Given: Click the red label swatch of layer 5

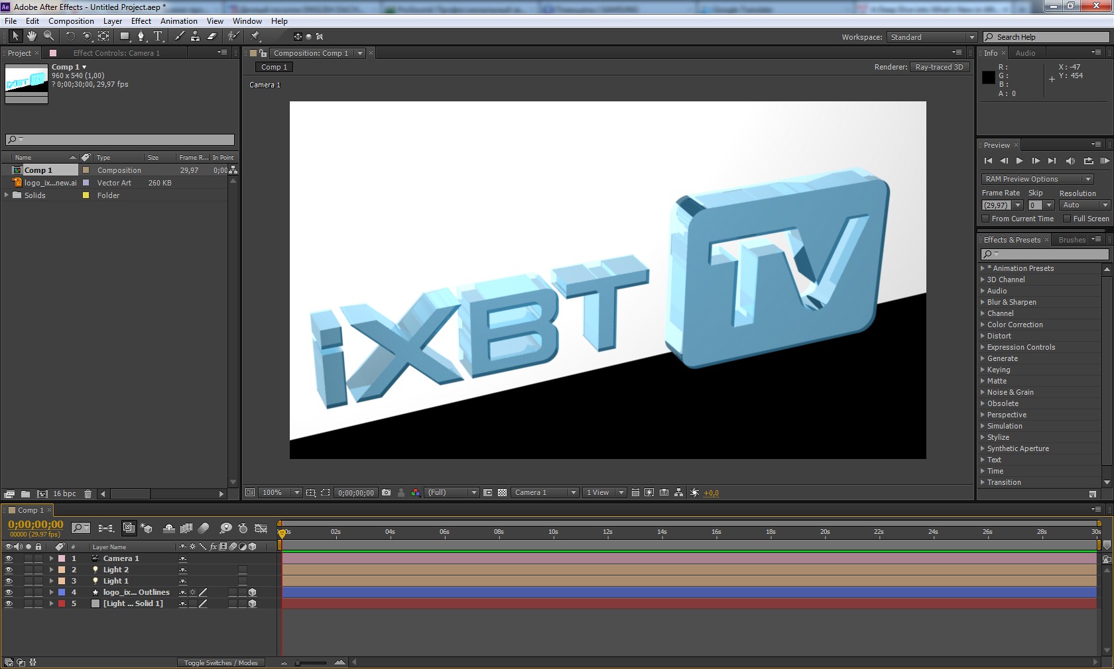Looking at the screenshot, I should [x=62, y=603].
